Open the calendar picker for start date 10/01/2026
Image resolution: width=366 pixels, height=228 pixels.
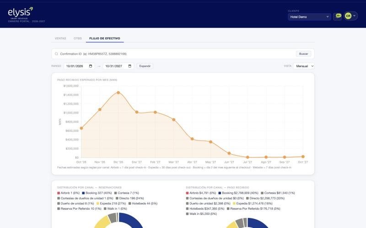click(91, 66)
